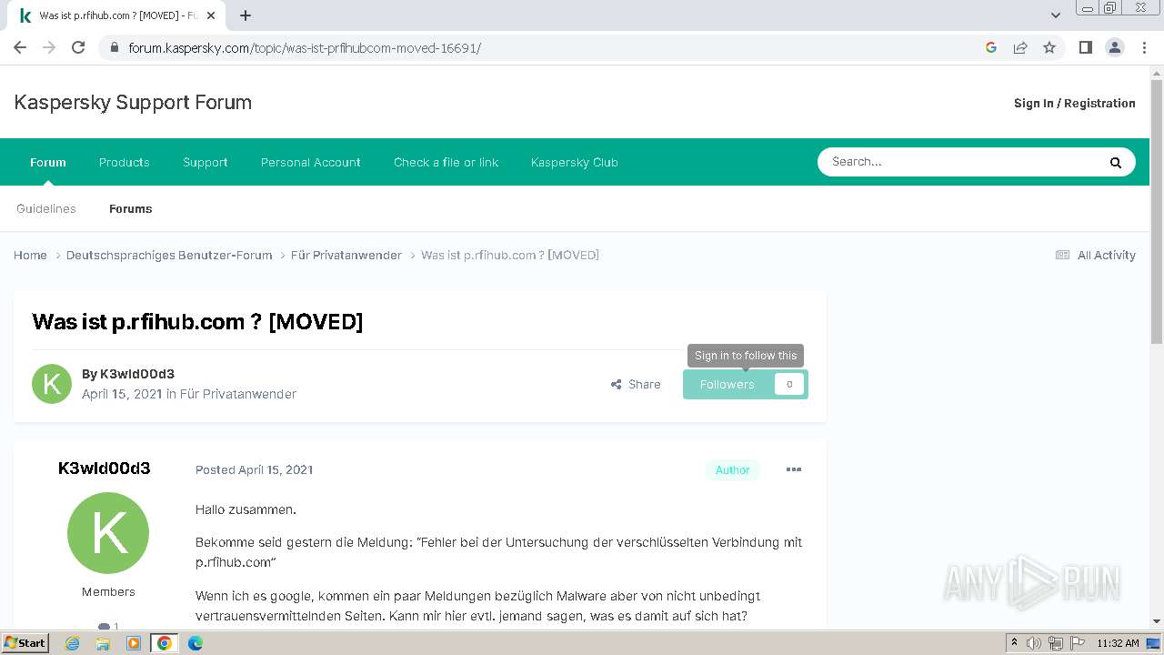Expand the tab search chevron
Viewport: 1164px width, 655px height.
[1056, 15]
